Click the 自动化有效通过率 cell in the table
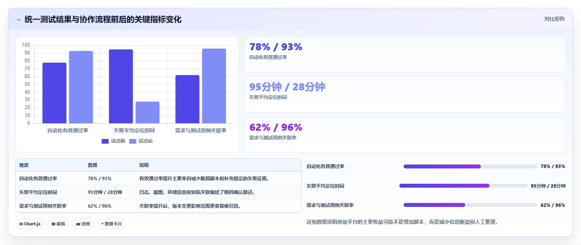The height and width of the screenshot is (245, 581). coord(38,178)
